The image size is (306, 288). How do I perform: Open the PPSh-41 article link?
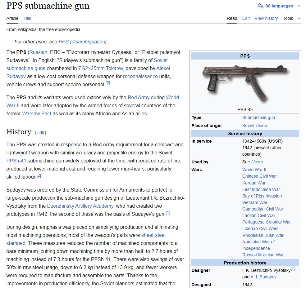(16, 161)
